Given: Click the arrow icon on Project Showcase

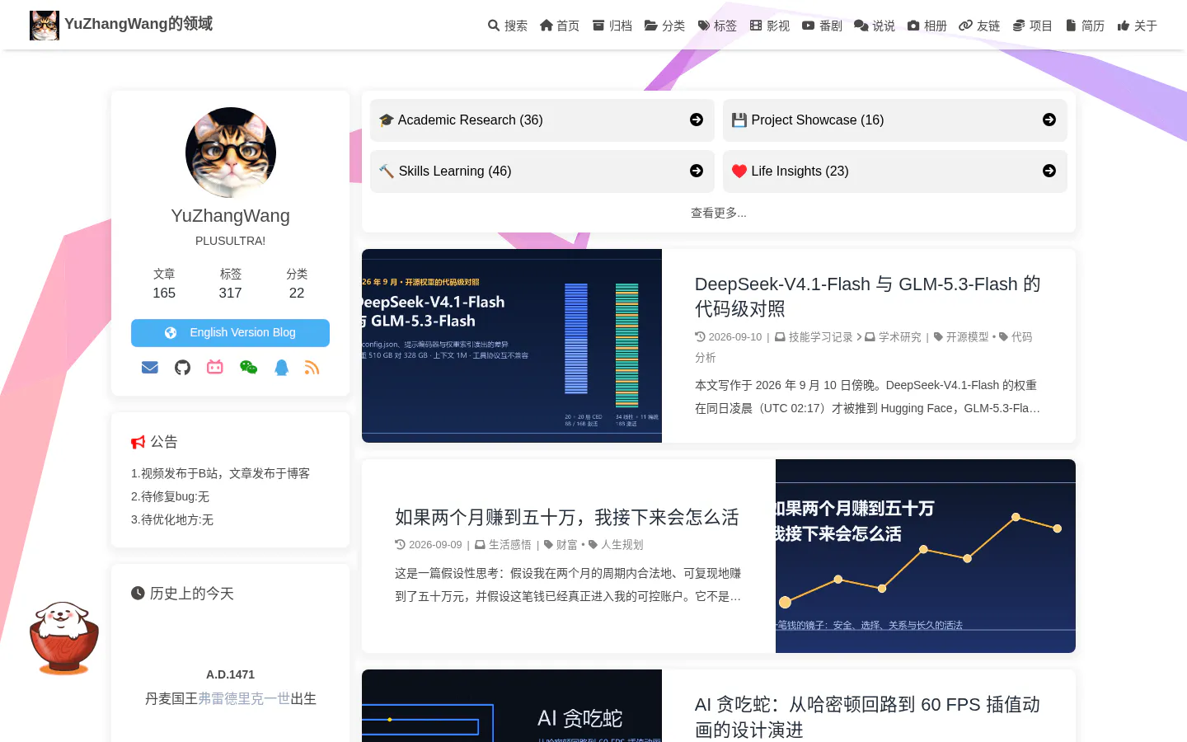Looking at the screenshot, I should click(x=1049, y=120).
